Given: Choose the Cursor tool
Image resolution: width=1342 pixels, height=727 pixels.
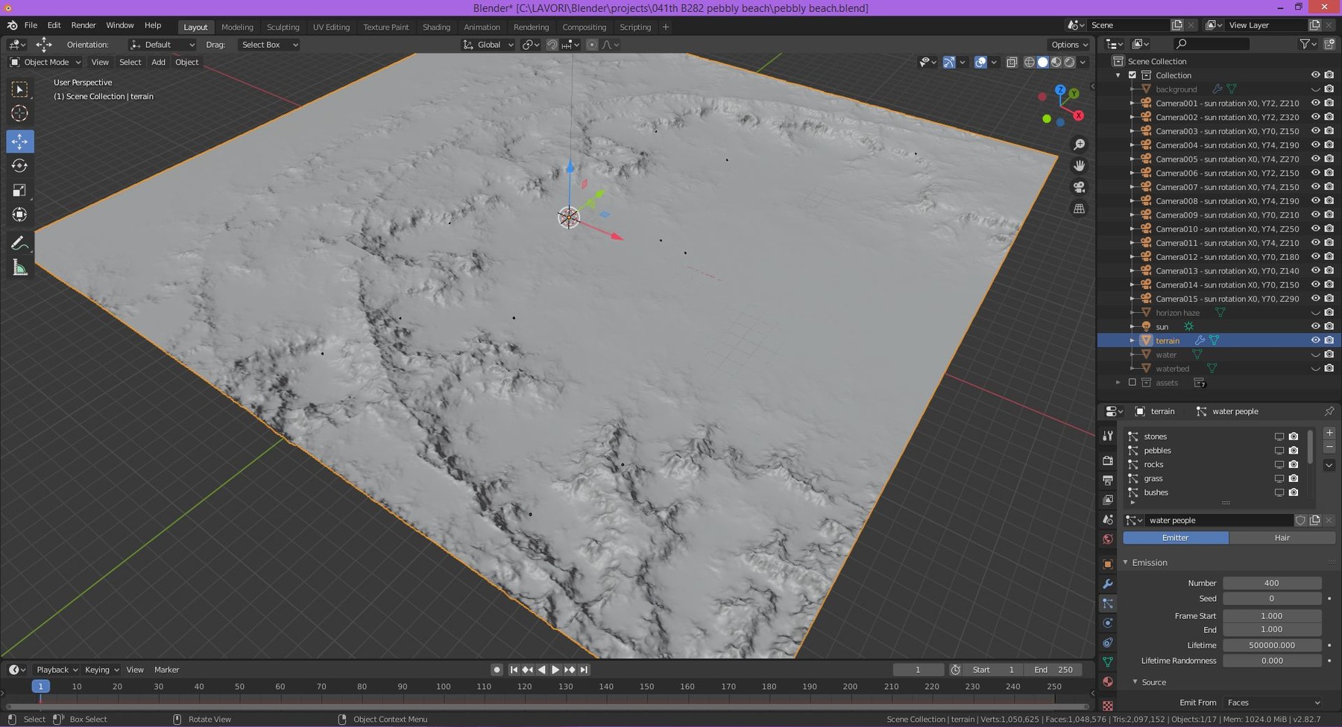Looking at the screenshot, I should tap(20, 113).
